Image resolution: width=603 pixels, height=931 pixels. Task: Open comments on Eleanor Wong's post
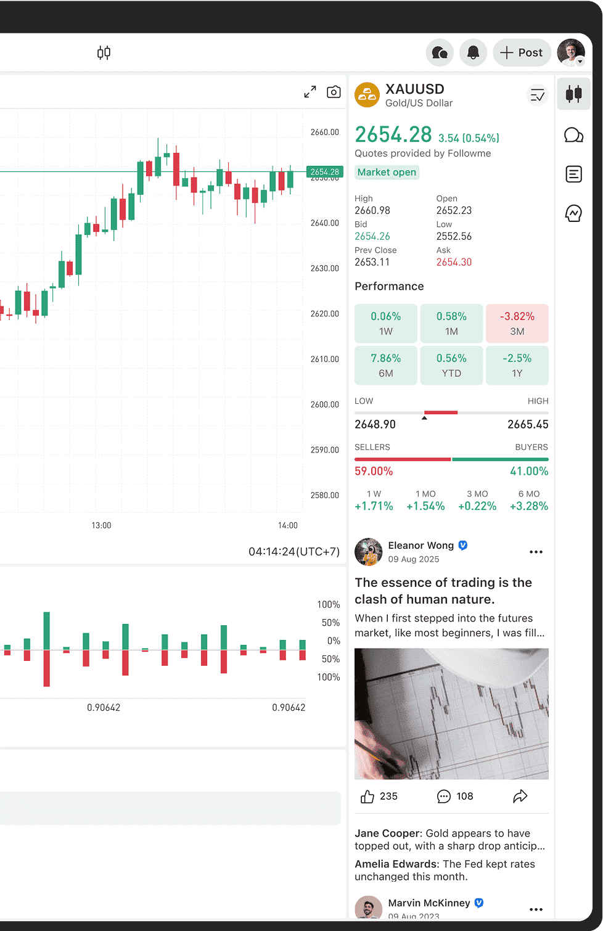443,797
